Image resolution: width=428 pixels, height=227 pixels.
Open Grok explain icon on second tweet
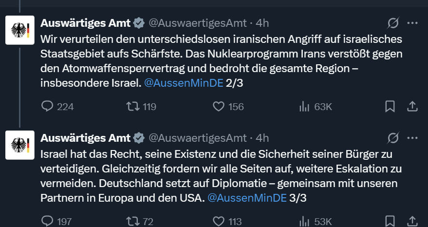click(393, 138)
